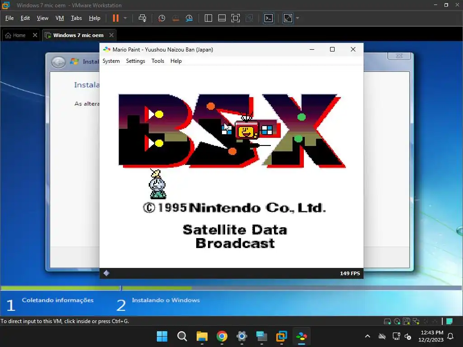Open the console view icon
The width and height of the screenshot is (463, 347).
269,18
